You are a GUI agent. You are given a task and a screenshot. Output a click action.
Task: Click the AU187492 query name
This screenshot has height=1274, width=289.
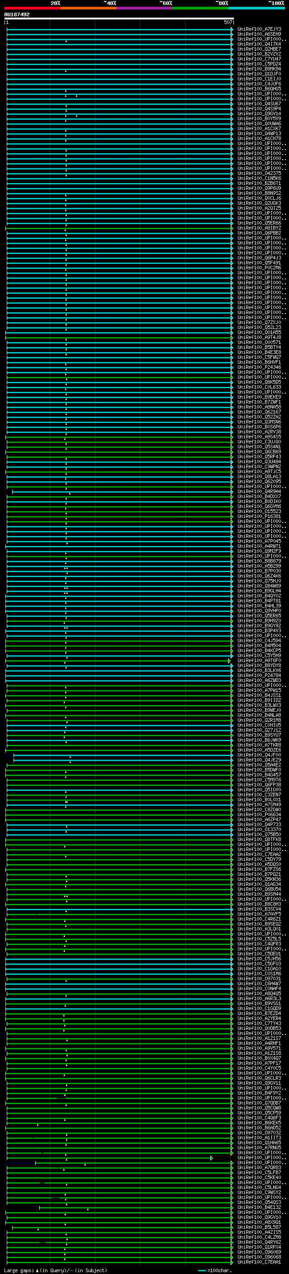click(17, 15)
